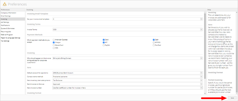
Task: Open the Bill to Job's Billing Contact dropdown
Action: point(127,58)
